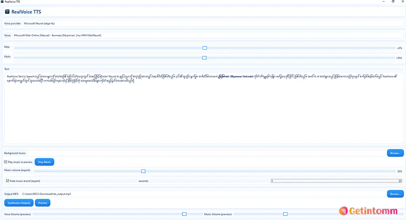Minimize the RealVoice TTS window

coord(383,2)
